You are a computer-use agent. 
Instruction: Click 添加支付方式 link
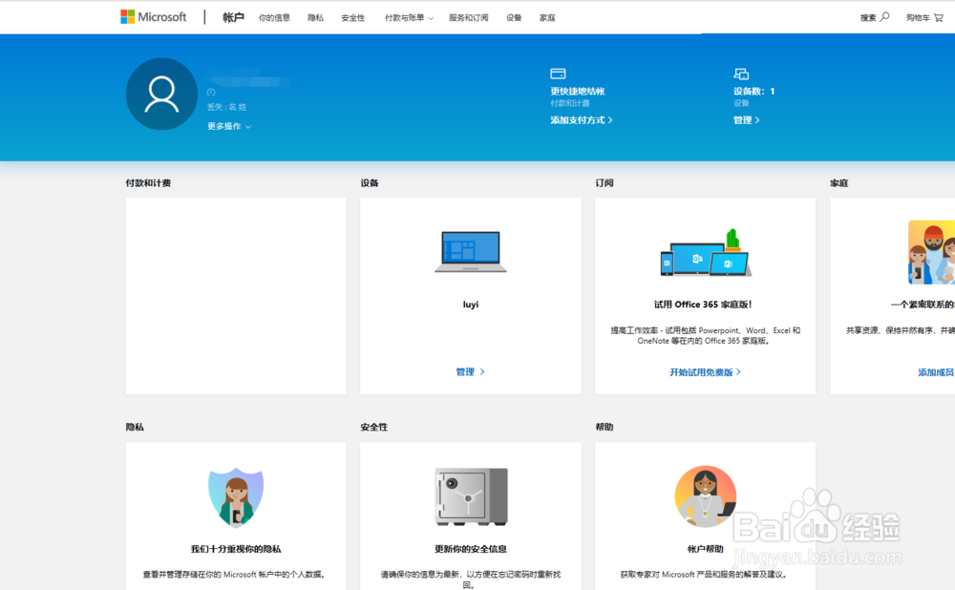click(x=581, y=120)
